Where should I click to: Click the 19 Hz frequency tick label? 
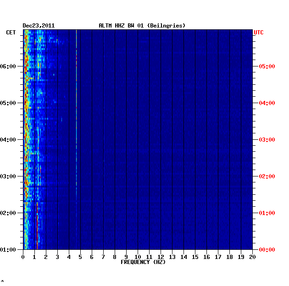pos(241,257)
